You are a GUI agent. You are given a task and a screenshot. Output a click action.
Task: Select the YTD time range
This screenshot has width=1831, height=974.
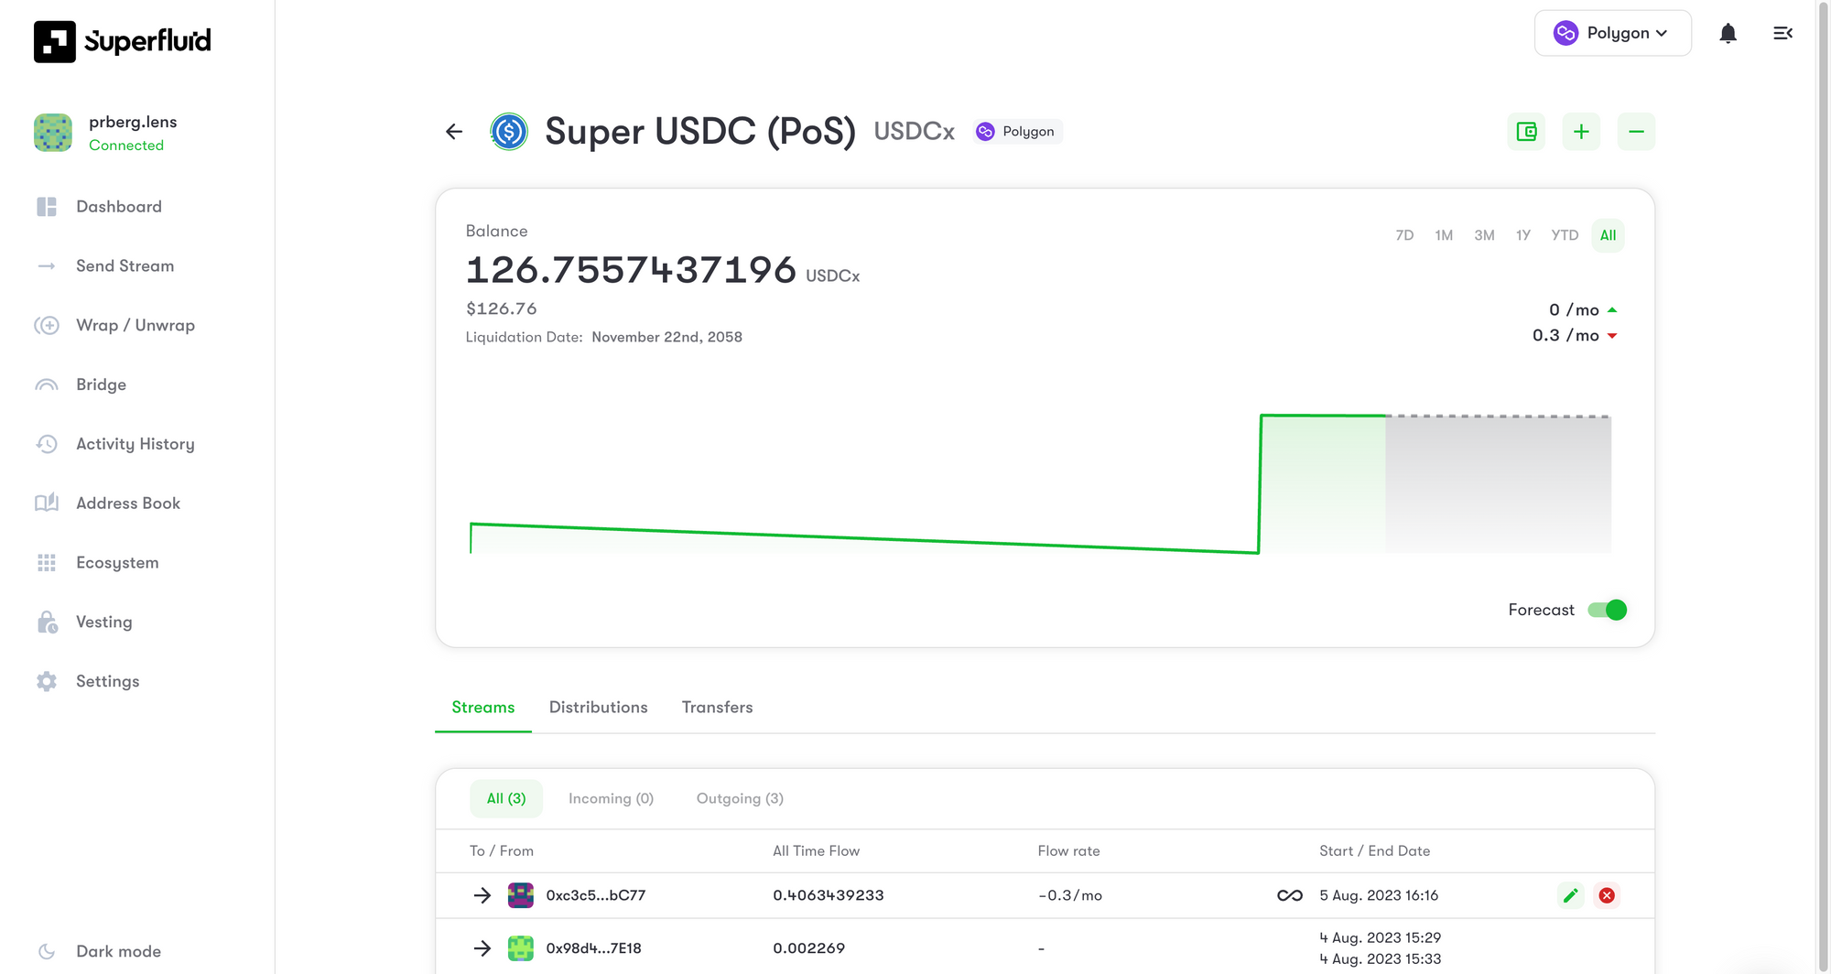pos(1565,235)
